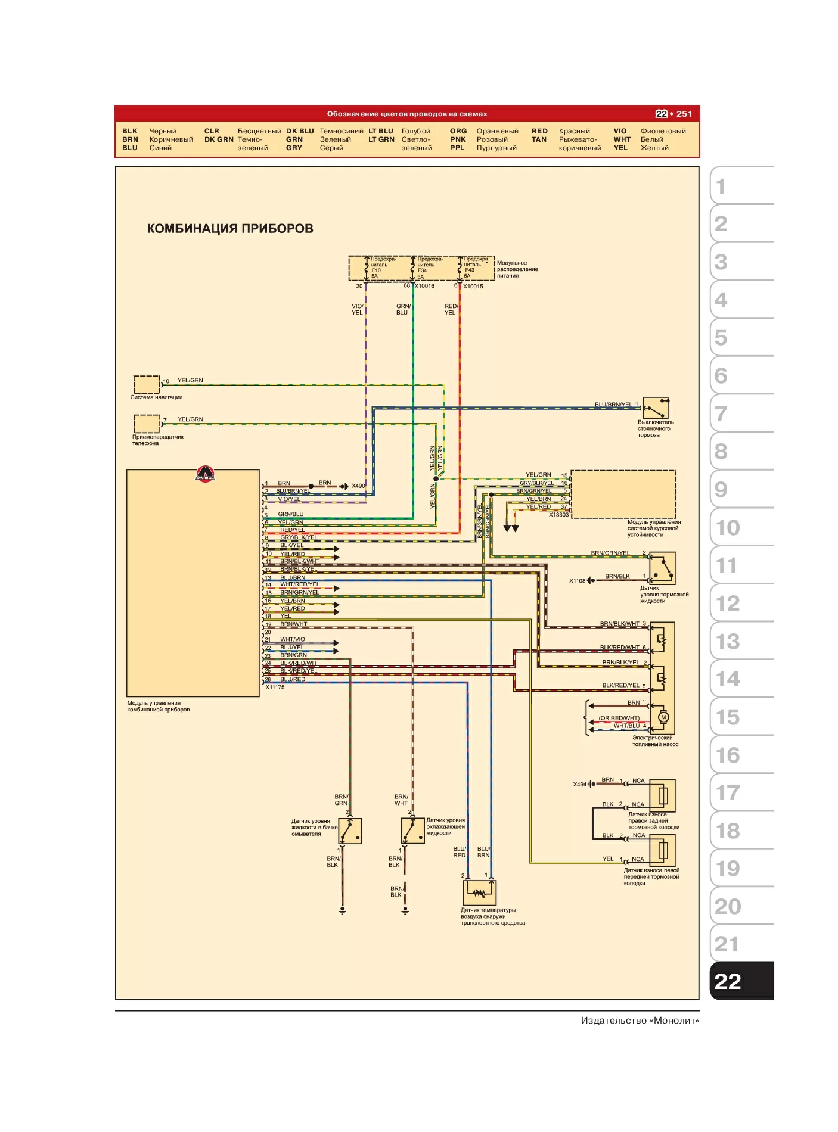Click the telephone transceiver dashed box
Screen dimensions: 838x1132
[147, 424]
